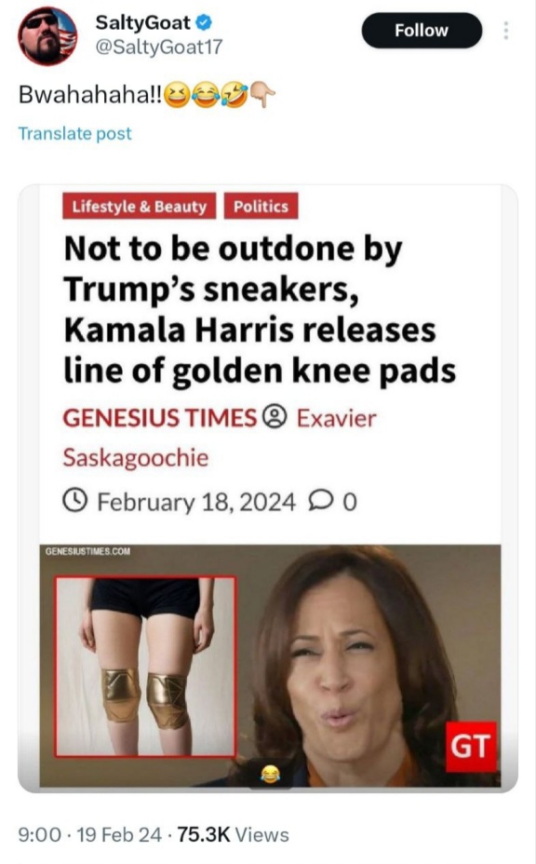Open the article headline about golden knee pads
Viewport: 536px width, 864px height.
pyautogui.click(x=260, y=309)
